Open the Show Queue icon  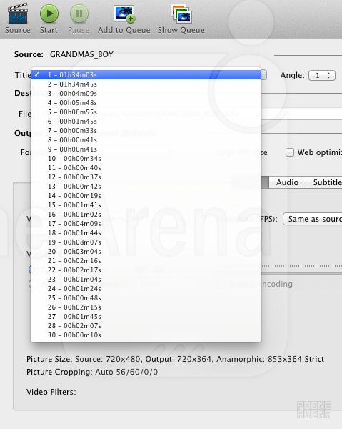coord(181,13)
